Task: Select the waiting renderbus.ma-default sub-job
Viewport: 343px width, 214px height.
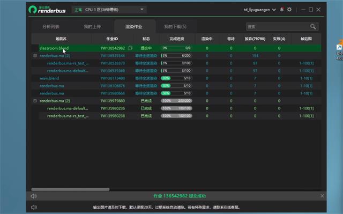Action: point(68,71)
